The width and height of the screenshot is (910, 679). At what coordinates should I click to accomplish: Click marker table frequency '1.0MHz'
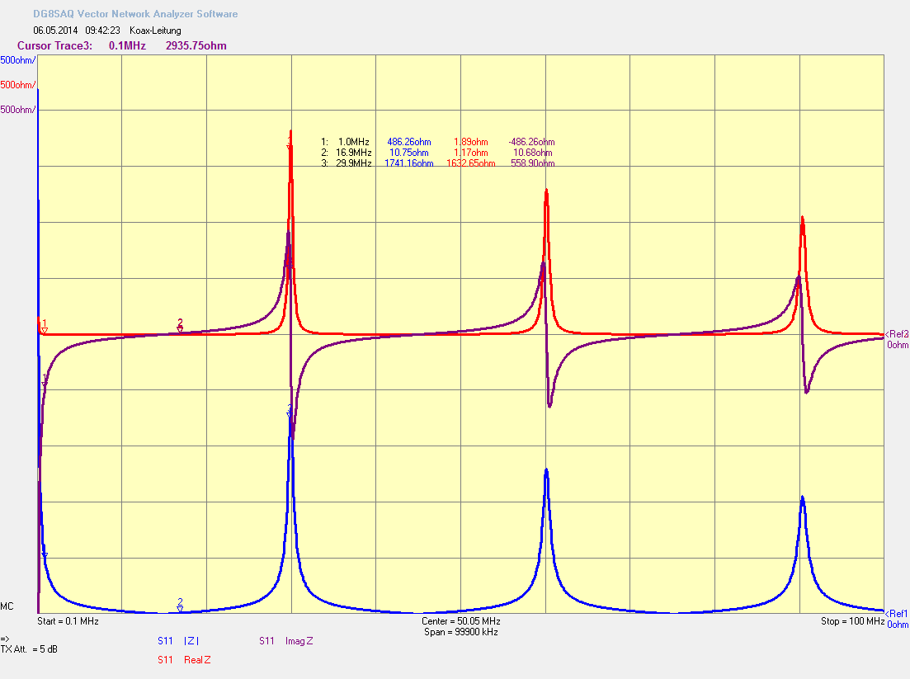pyautogui.click(x=354, y=142)
